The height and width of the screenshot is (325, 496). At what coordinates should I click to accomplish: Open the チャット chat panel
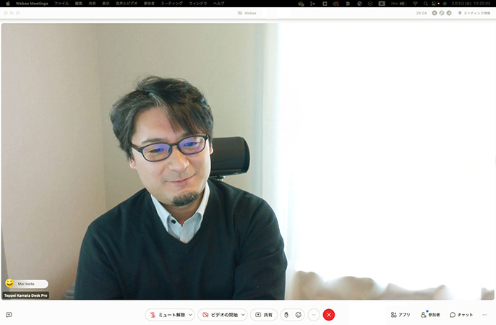pos(461,315)
